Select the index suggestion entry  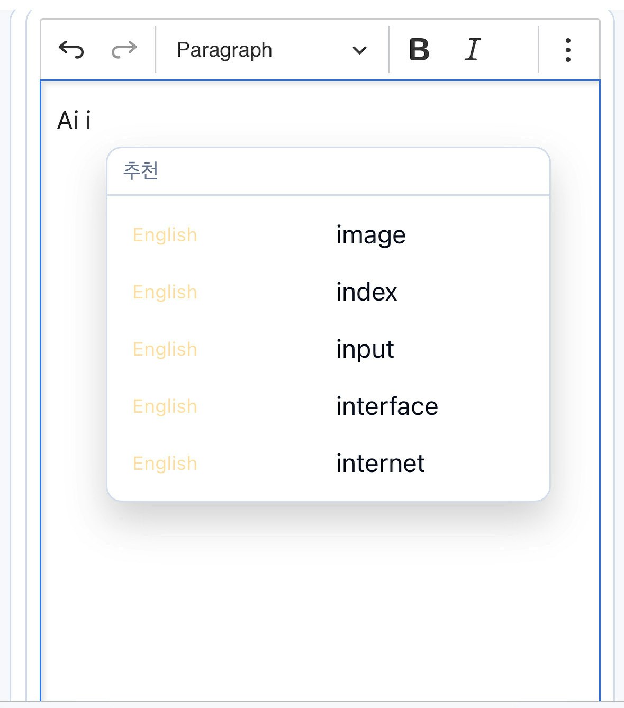click(366, 292)
